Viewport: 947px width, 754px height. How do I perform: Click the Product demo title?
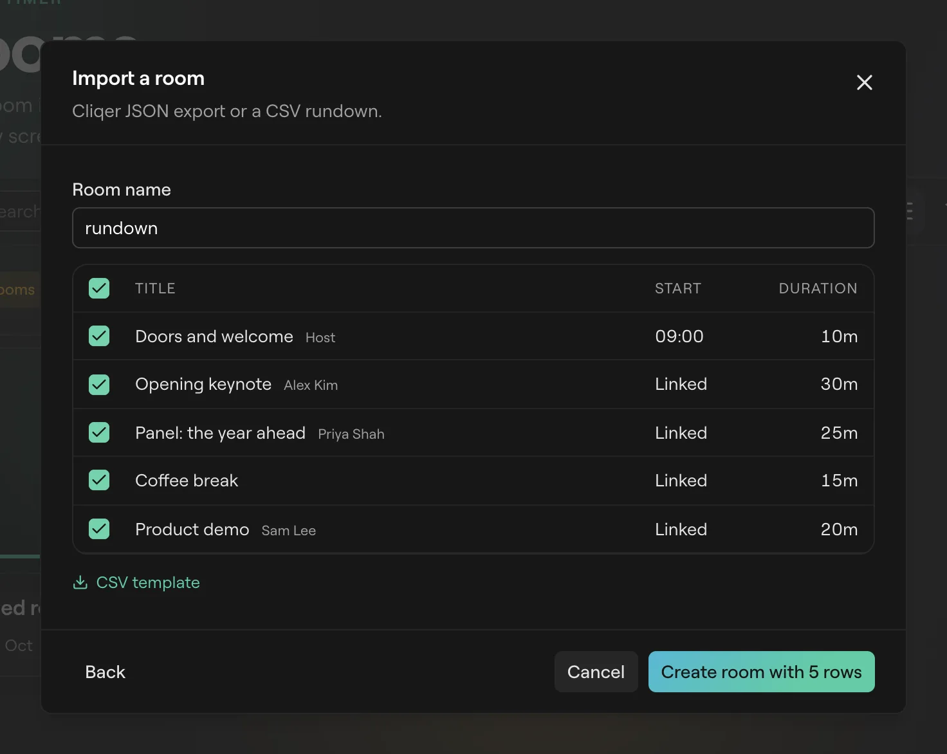pyautogui.click(x=192, y=529)
